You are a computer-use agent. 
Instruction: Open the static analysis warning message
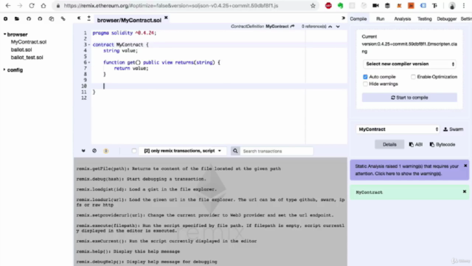pos(406,170)
